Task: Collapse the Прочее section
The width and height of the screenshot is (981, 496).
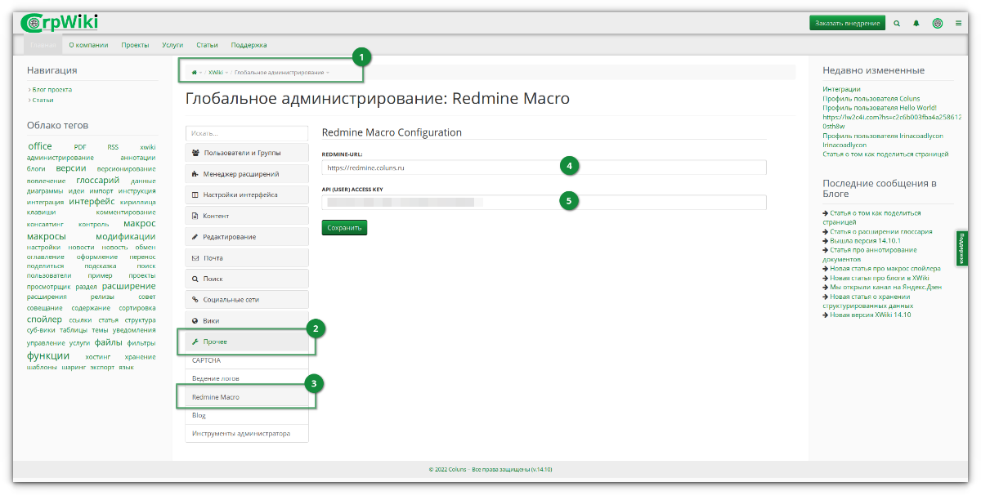Action: pos(247,342)
